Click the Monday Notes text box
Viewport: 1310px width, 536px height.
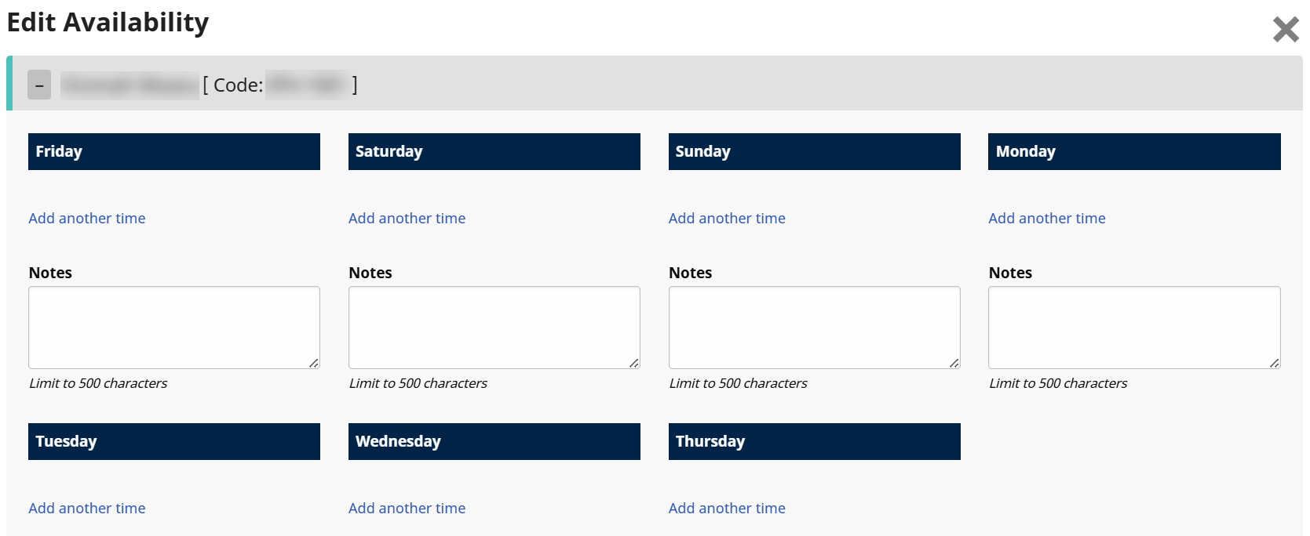1134,327
